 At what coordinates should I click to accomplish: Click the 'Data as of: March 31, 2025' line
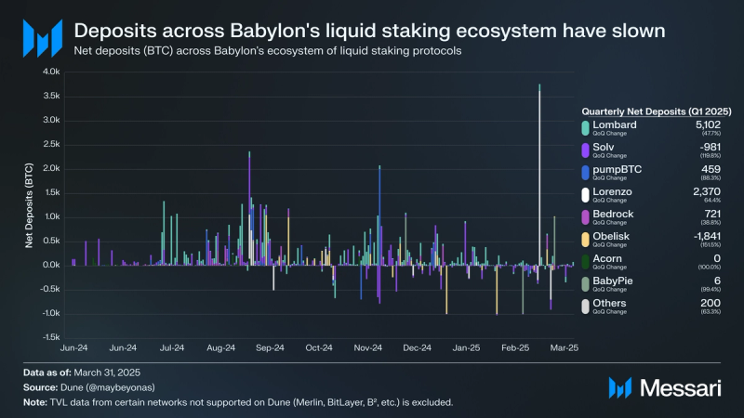tap(82, 372)
